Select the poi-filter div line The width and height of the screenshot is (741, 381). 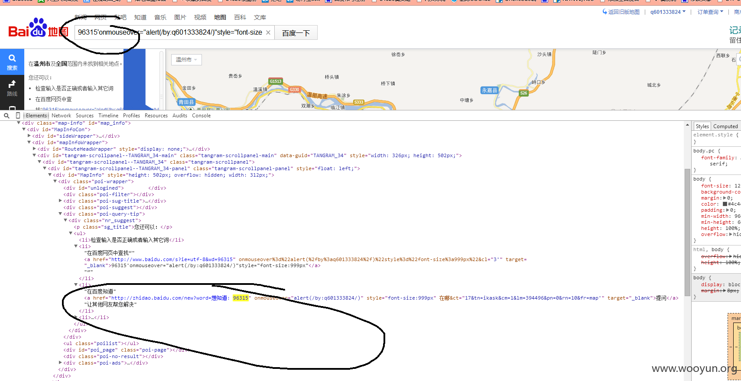tap(108, 194)
